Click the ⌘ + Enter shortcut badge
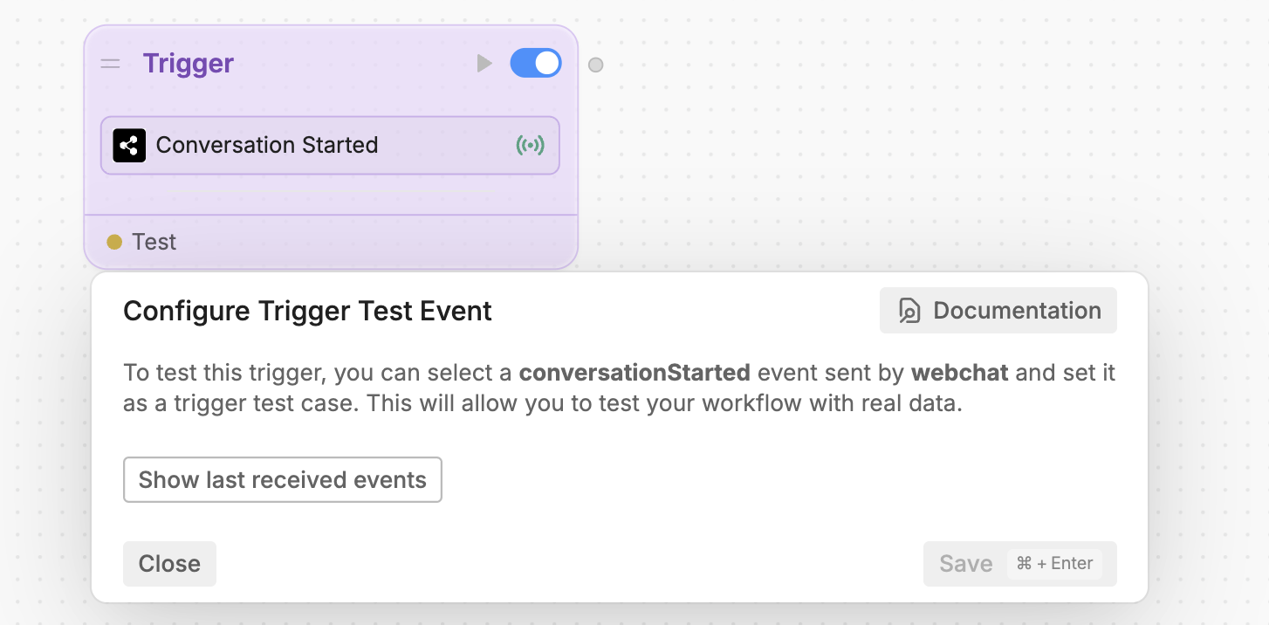 click(1054, 564)
